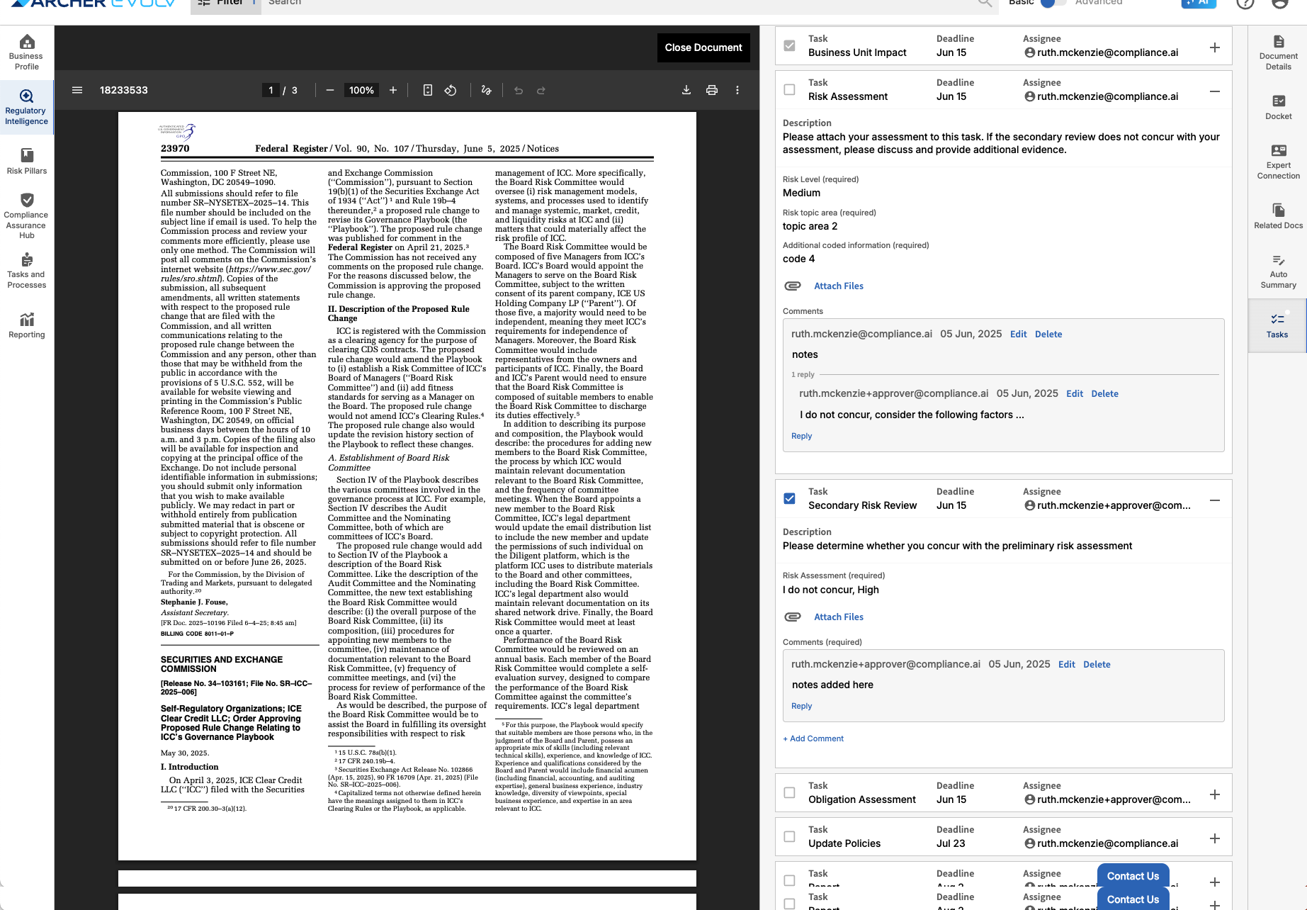This screenshot has height=910, width=1307.
Task: Expand the Update Policies task
Action: (1215, 838)
